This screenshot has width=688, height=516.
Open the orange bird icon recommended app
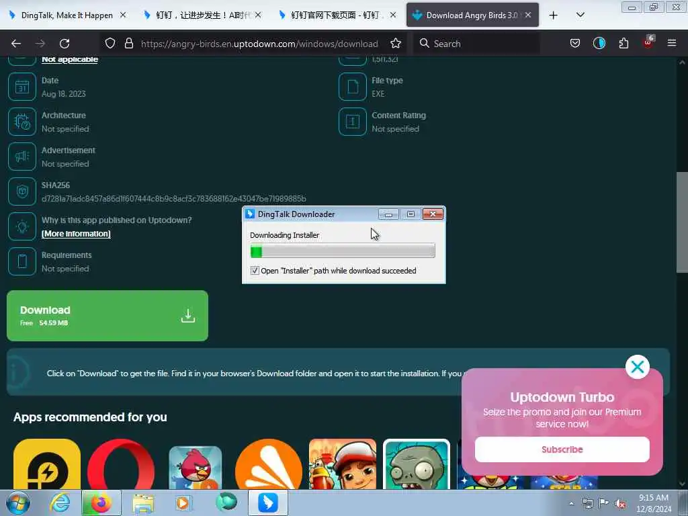tap(269, 464)
